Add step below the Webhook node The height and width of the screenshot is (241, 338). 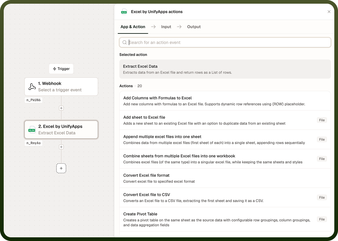(61, 108)
